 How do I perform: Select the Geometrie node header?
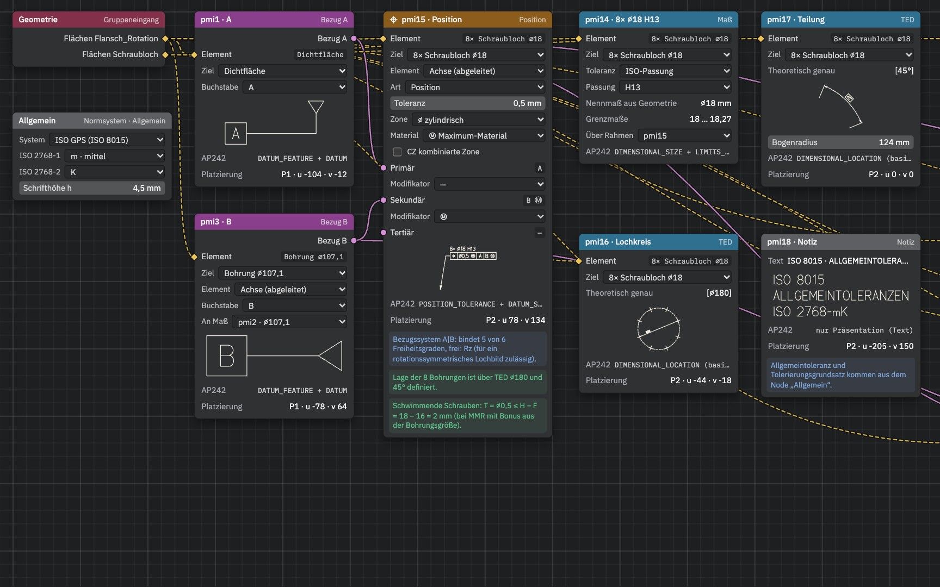click(x=89, y=20)
